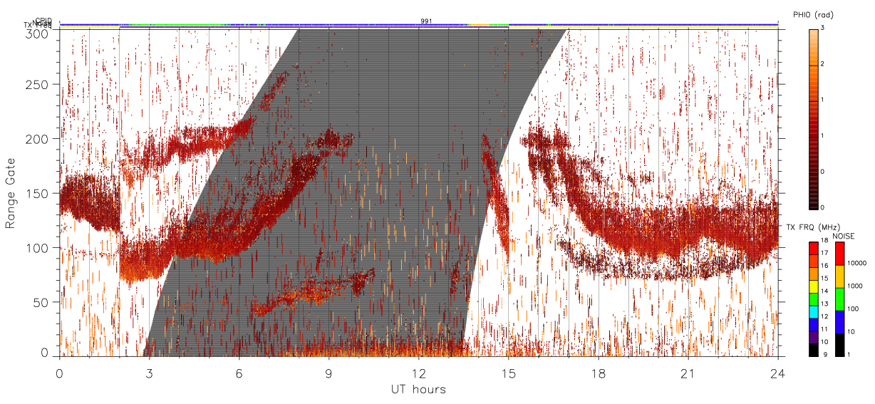The image size is (875, 404).
Task: Pick the blue NOISE swatch between 10 and 100
Action: [x=839, y=321]
